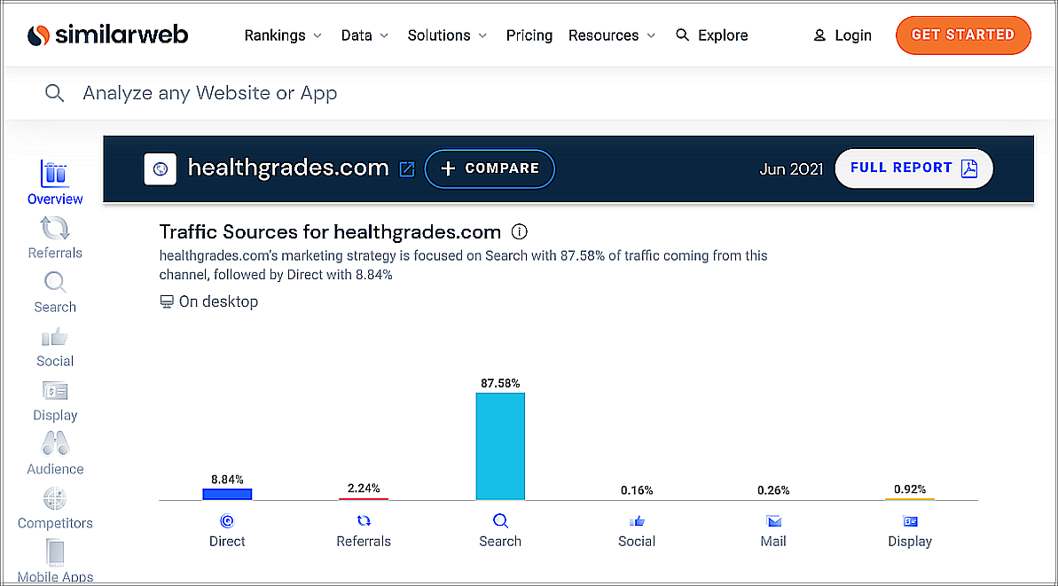Click the magnifier icon in analyze bar

click(55, 93)
